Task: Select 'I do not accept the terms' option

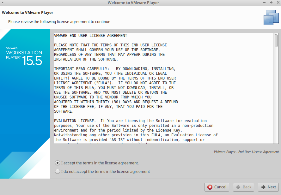Action: (57, 171)
